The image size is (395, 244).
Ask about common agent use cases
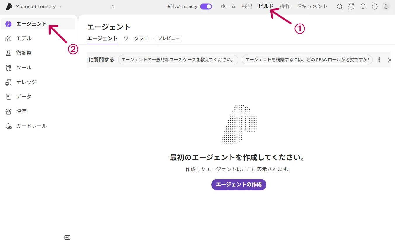pos(178,60)
